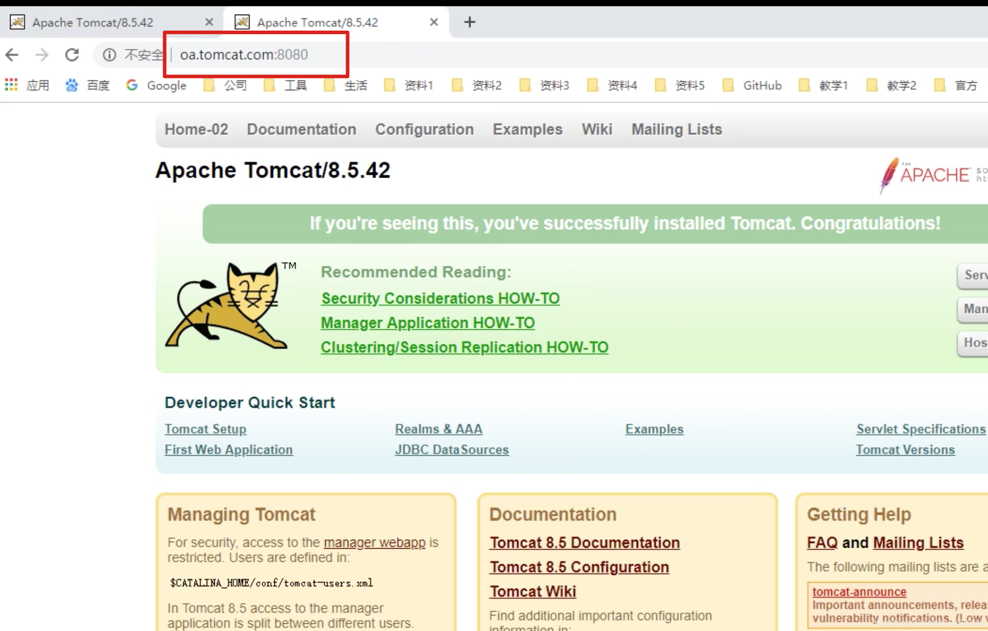Open the Tomcat 8.5 Configuration link
This screenshot has height=631, width=988.
click(x=579, y=567)
